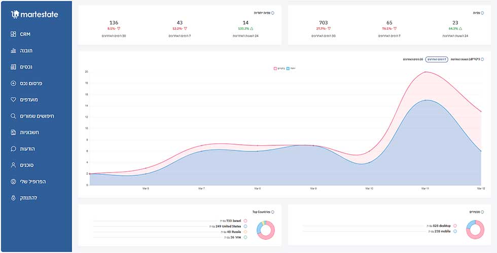Open the properties building icon
This screenshot has height=253, width=497.
(13, 67)
